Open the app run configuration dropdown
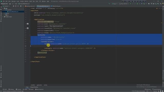The width and height of the screenshot is (164, 92). (115, 4)
